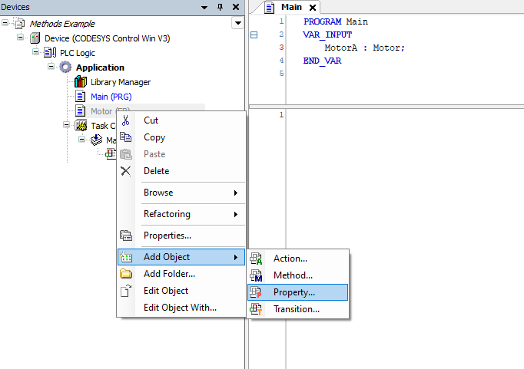The width and height of the screenshot is (524, 369).
Task: Click the pin icon of Devices panel
Action: (x=220, y=7)
